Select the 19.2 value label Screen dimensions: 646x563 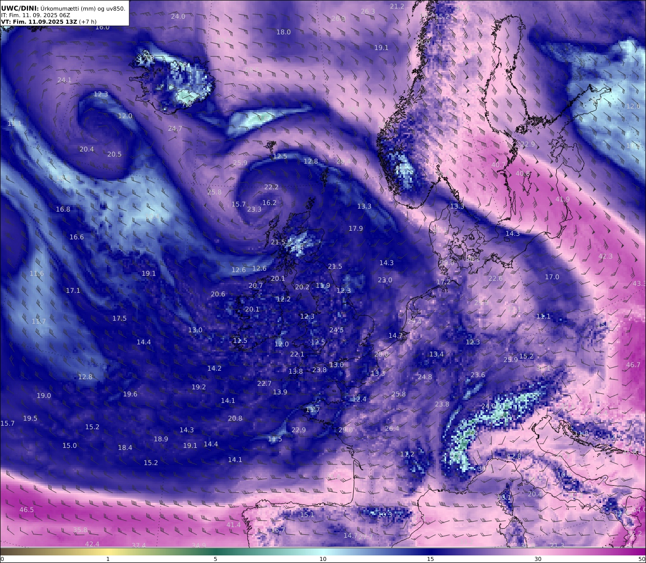[x=199, y=387]
